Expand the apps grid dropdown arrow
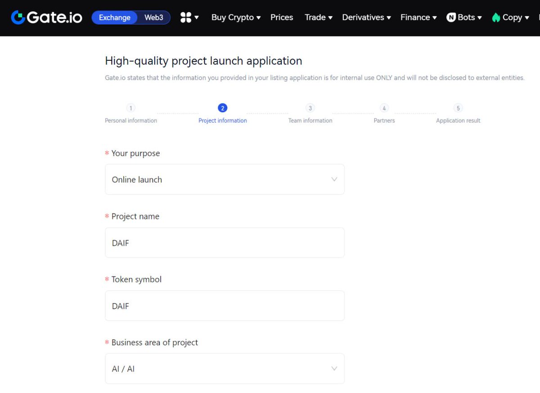Image resolution: width=540 pixels, height=393 pixels. 197,18
